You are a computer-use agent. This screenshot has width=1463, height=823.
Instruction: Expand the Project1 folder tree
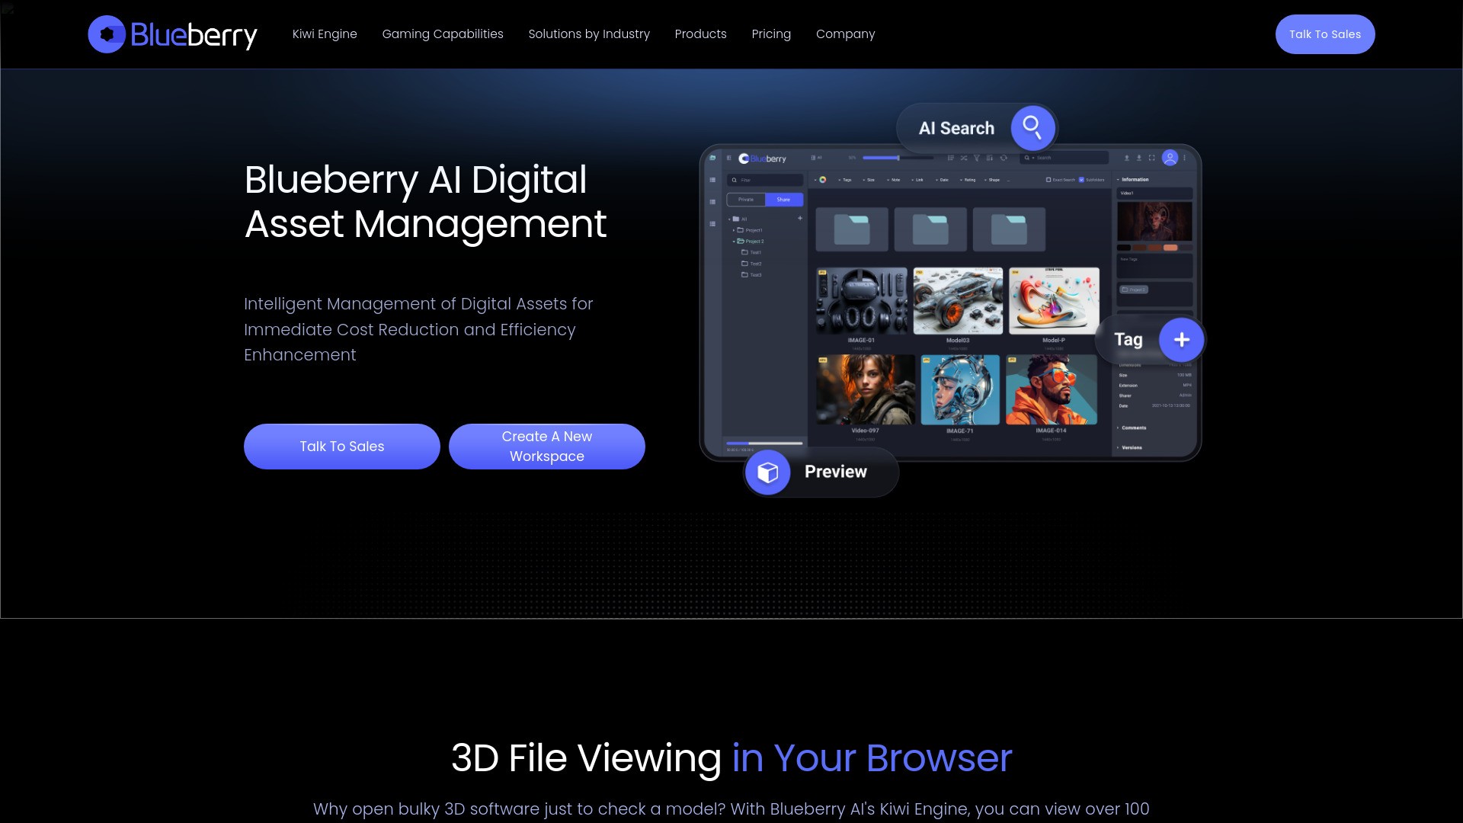tap(733, 230)
